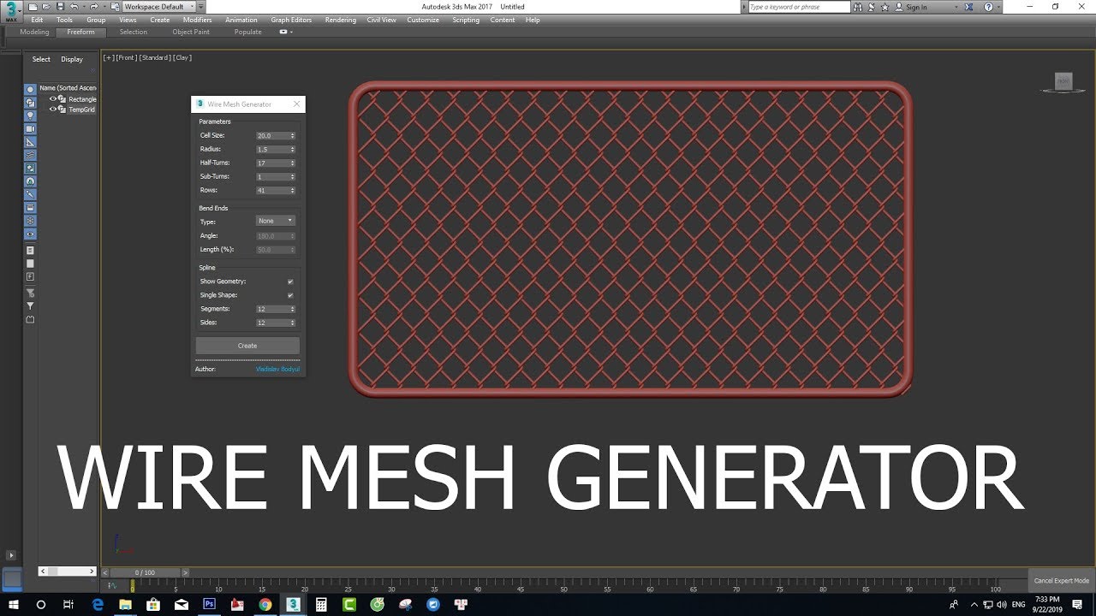Open the [+] viewport general menu

108,58
